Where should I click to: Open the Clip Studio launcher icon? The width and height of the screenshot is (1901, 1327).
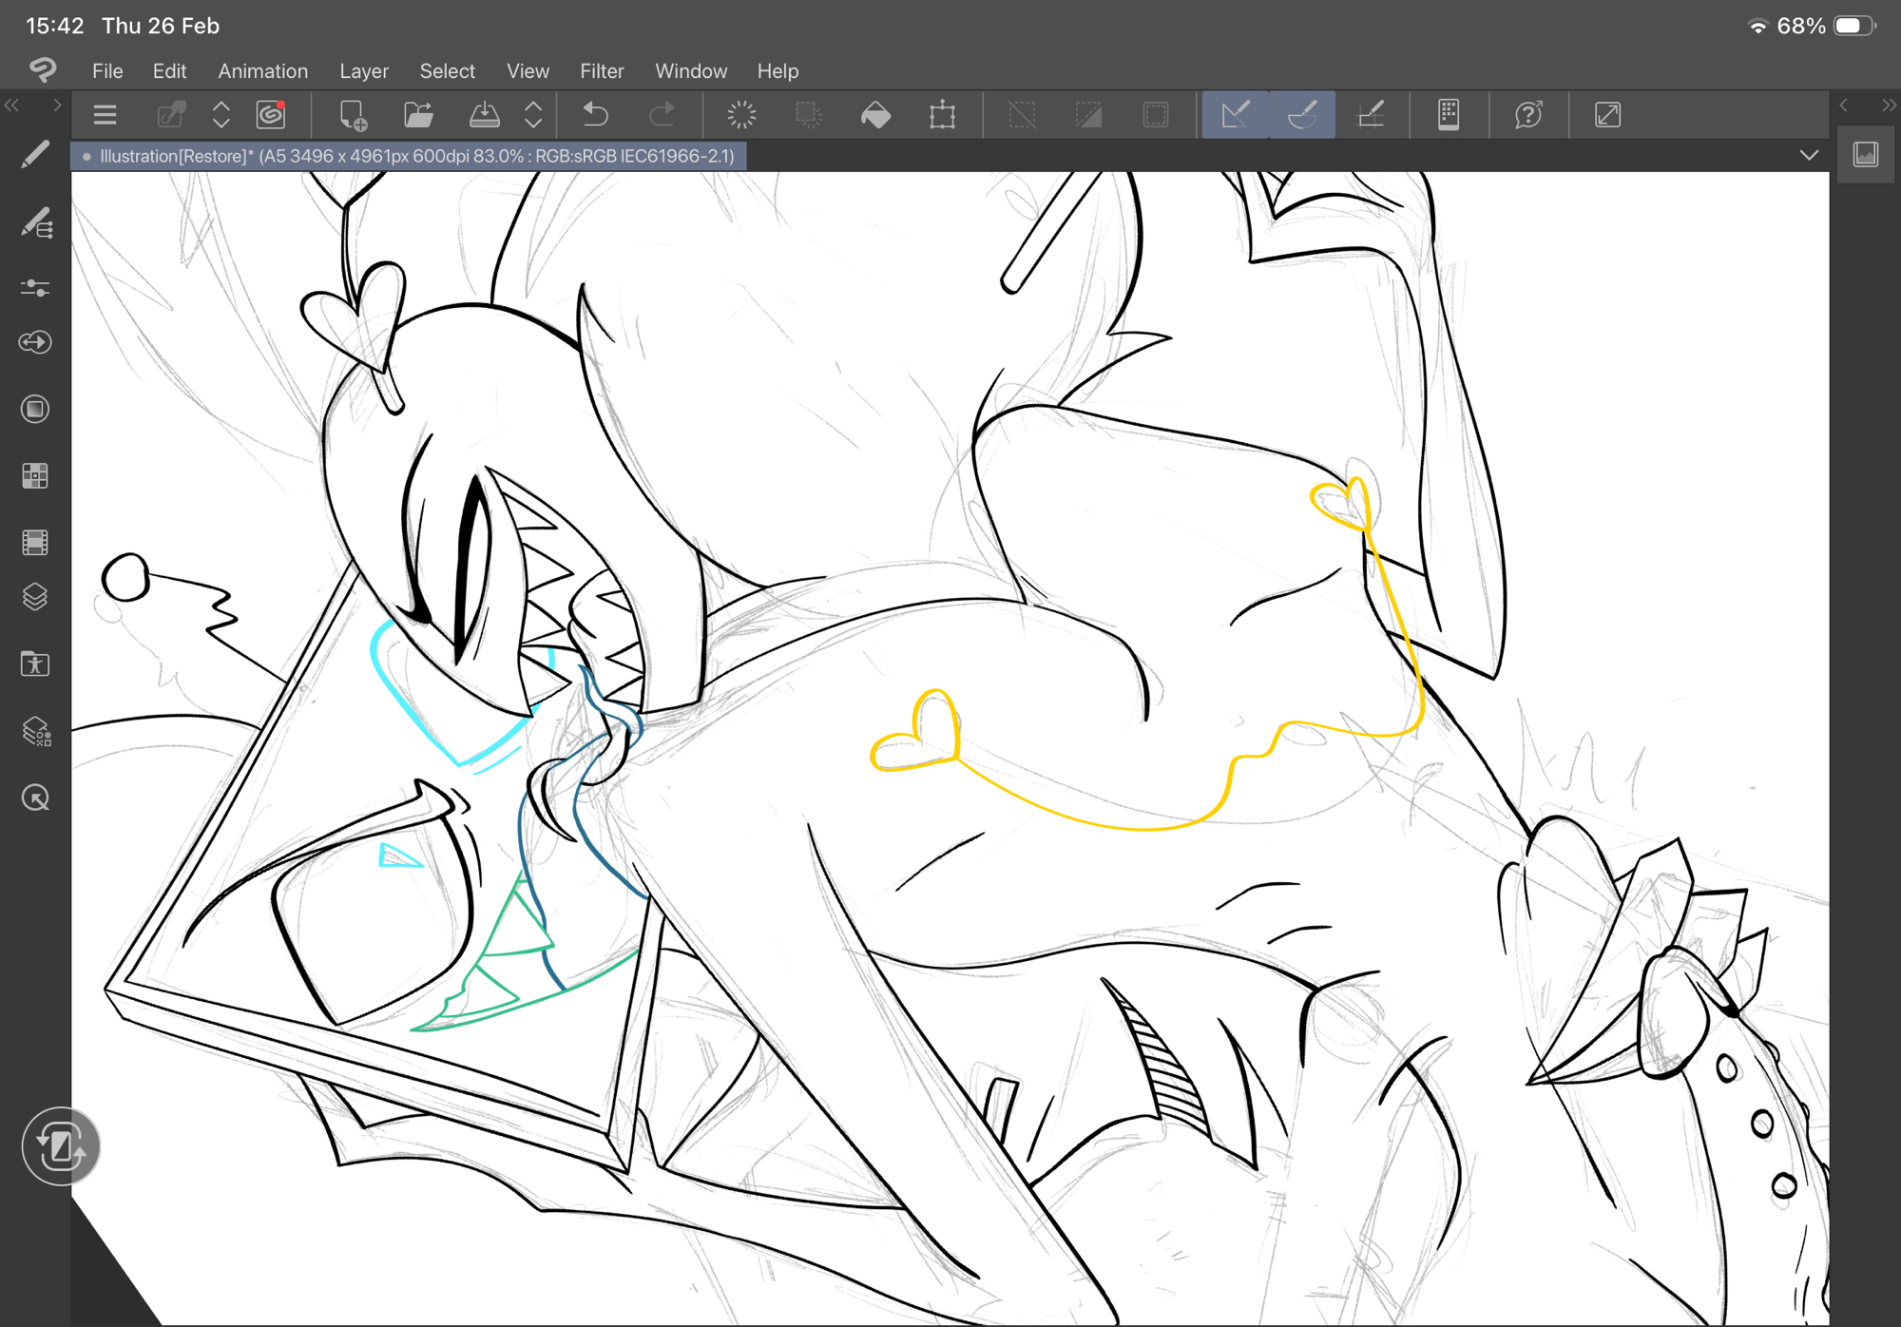[x=271, y=115]
